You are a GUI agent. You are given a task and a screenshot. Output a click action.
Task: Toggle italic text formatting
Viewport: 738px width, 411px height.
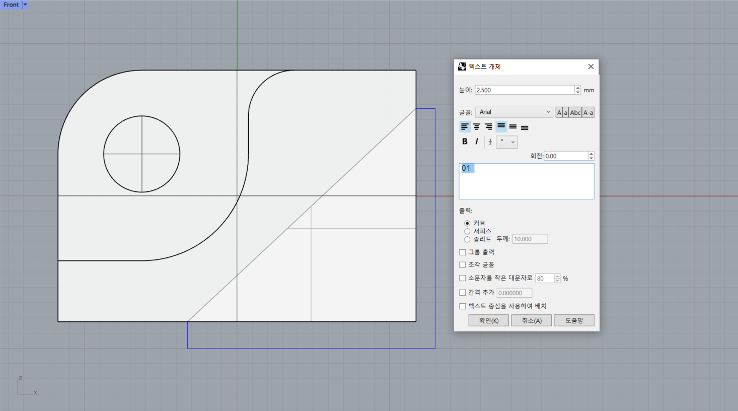point(477,142)
